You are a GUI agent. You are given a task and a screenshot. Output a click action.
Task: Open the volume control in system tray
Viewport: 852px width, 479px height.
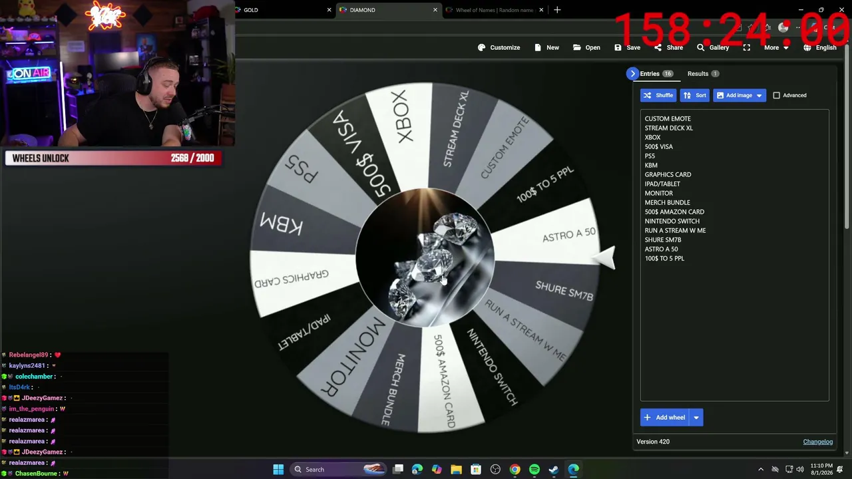tap(800, 470)
